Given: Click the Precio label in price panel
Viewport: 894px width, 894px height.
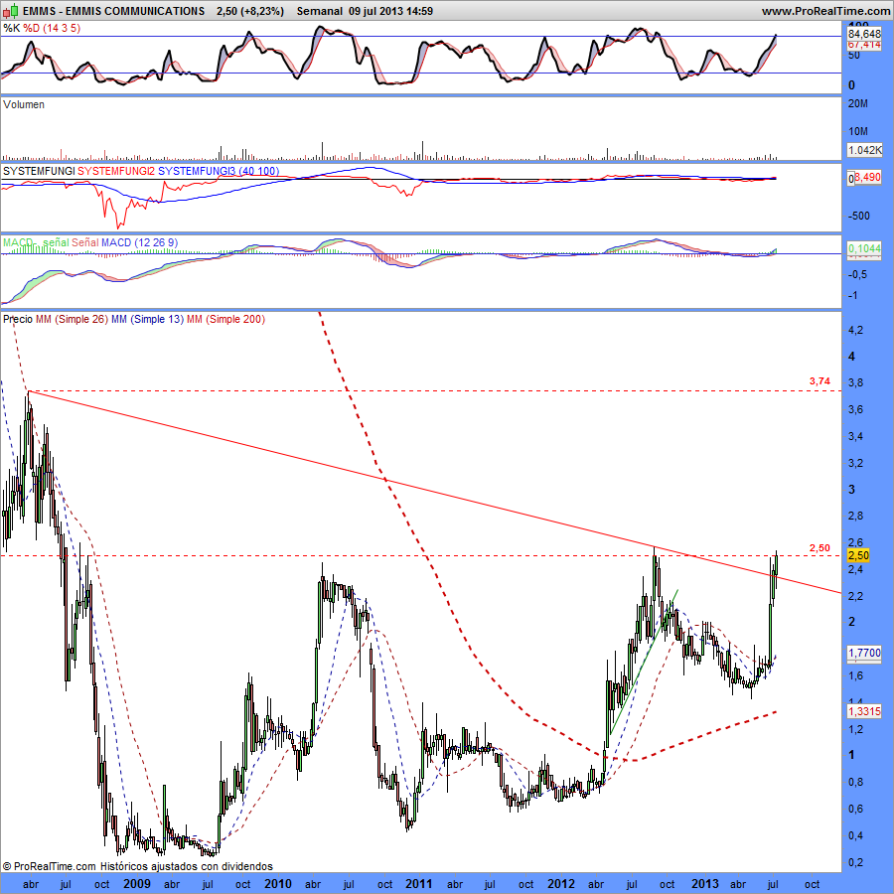Looking at the screenshot, I should click(x=18, y=319).
